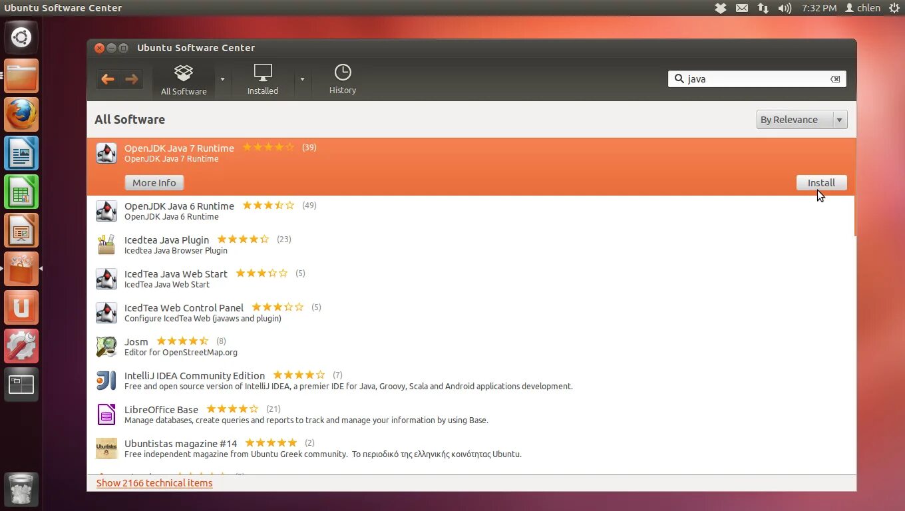Open the Ubuntu Dash home launcher
Screen dimensions: 905x511
(21, 37)
